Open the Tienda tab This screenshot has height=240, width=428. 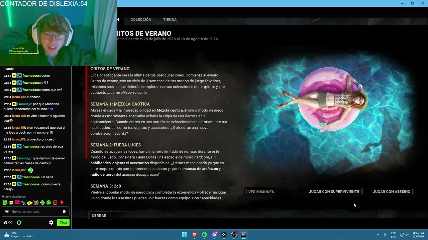point(170,20)
